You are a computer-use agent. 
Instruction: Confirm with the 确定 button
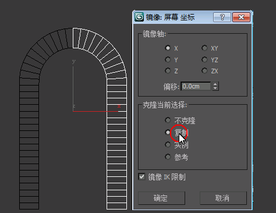coord(161,198)
